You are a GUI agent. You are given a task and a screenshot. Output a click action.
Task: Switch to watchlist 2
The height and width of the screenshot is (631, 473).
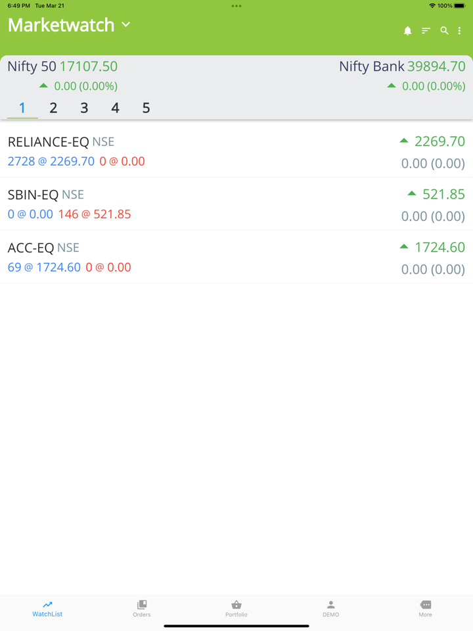point(53,108)
